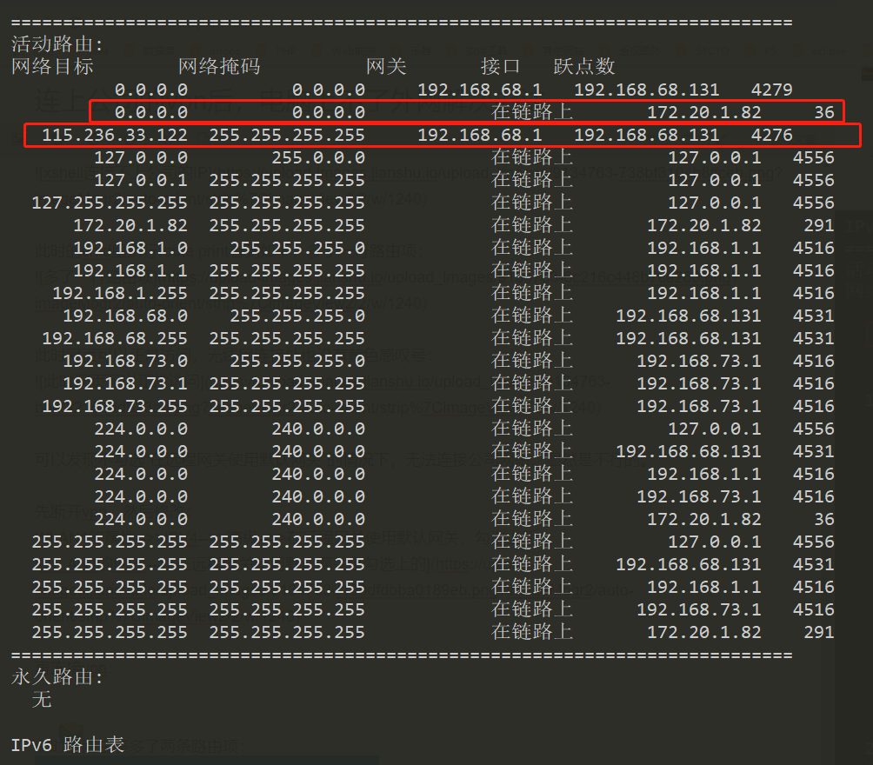Select the metric value 4279

pos(771,90)
